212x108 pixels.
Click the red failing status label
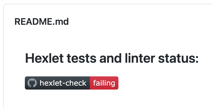pyautogui.click(x=104, y=83)
